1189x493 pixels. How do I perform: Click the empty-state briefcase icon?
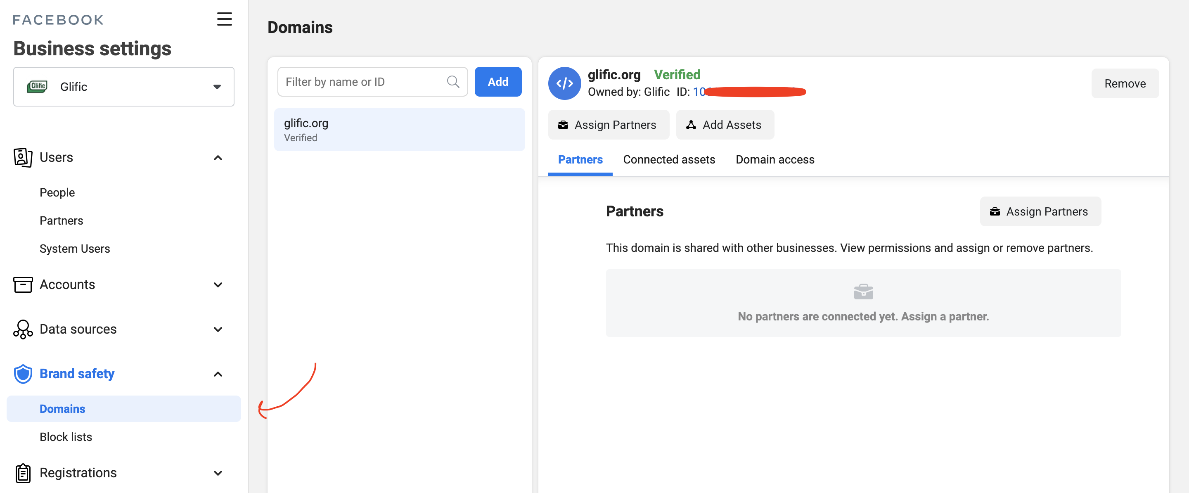[x=863, y=292]
